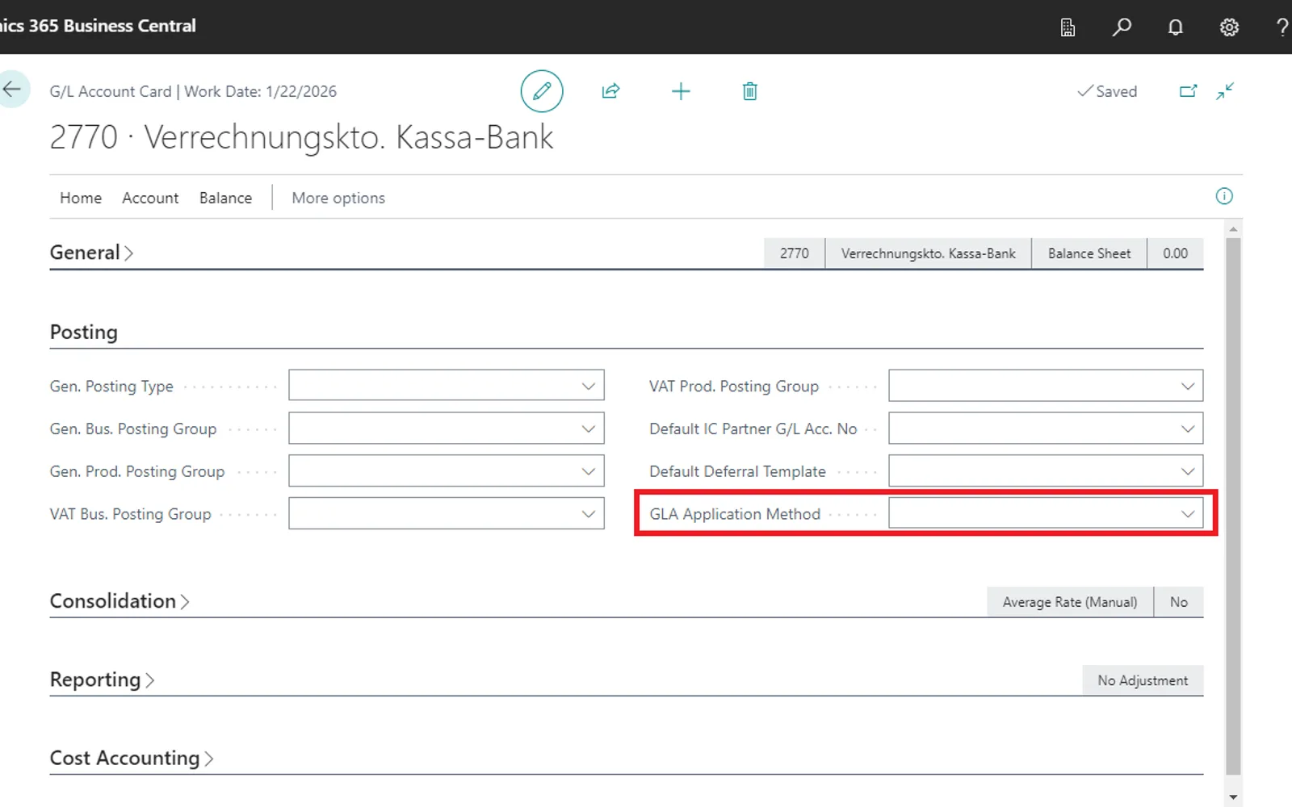Image resolution: width=1292 pixels, height=807 pixels.
Task: Toggle edit mode with pencil icon
Action: [x=542, y=91]
